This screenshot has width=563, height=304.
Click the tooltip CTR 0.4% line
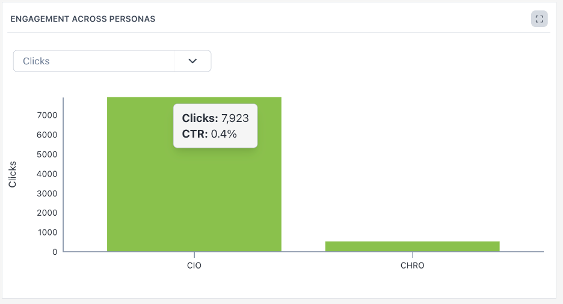coord(209,134)
